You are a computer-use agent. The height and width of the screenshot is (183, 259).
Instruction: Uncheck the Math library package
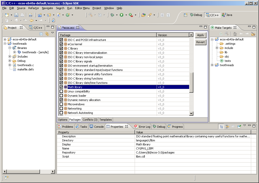61,87
